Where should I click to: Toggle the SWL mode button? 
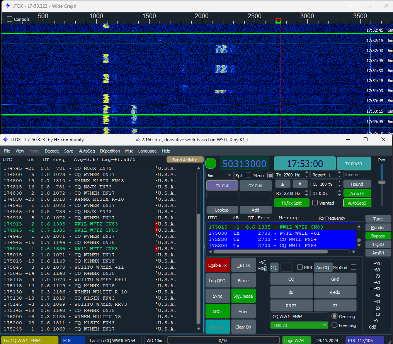(243, 296)
